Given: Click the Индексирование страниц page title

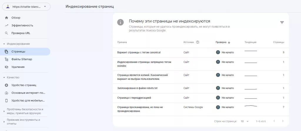Looking at the screenshot, I should click(x=90, y=6).
